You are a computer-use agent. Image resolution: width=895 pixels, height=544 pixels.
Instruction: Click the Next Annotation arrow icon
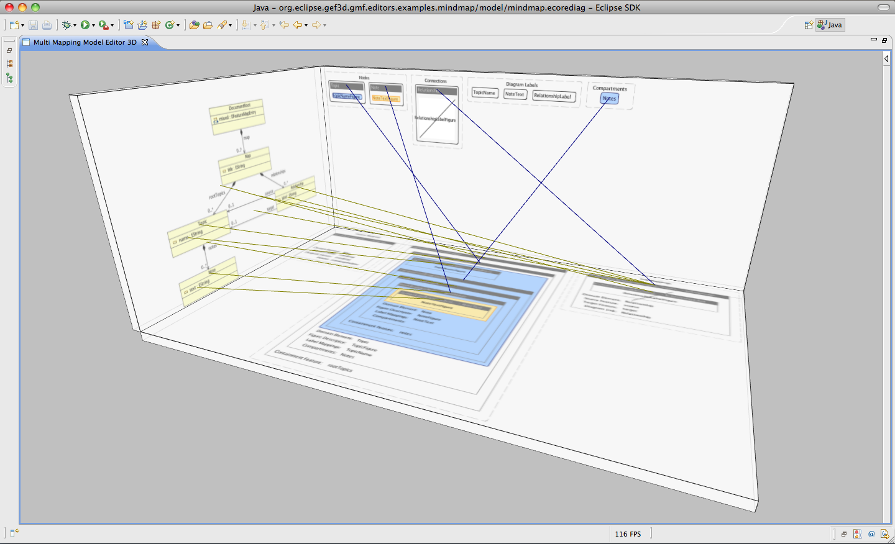click(245, 25)
